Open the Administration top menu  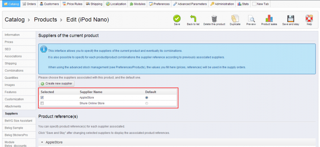click(x=222, y=4)
